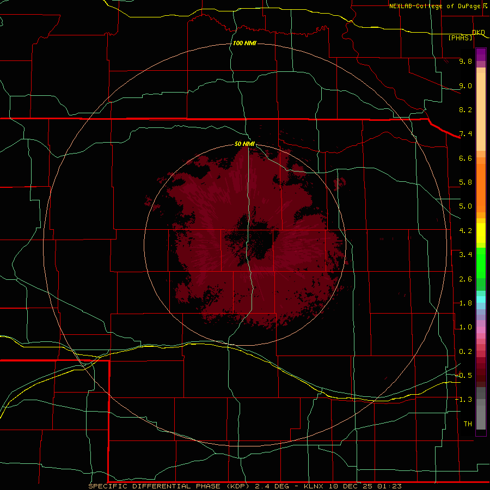Click the 4.2 legend value

465,231
